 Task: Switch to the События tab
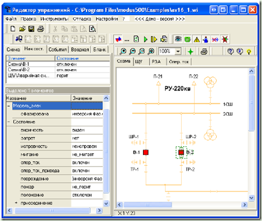(x=58, y=49)
